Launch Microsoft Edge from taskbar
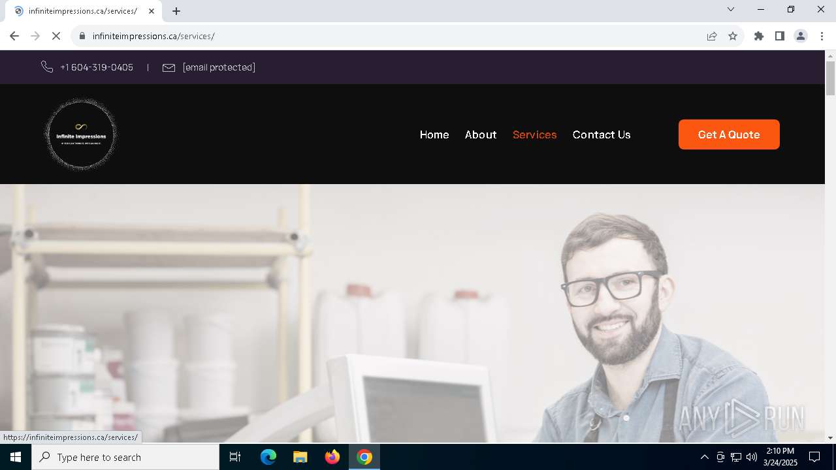This screenshot has height=470, width=836. click(x=268, y=457)
